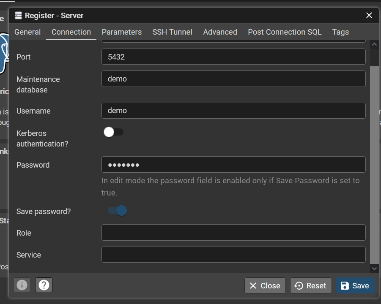
Task: Focus the Password field
Action: click(x=233, y=165)
